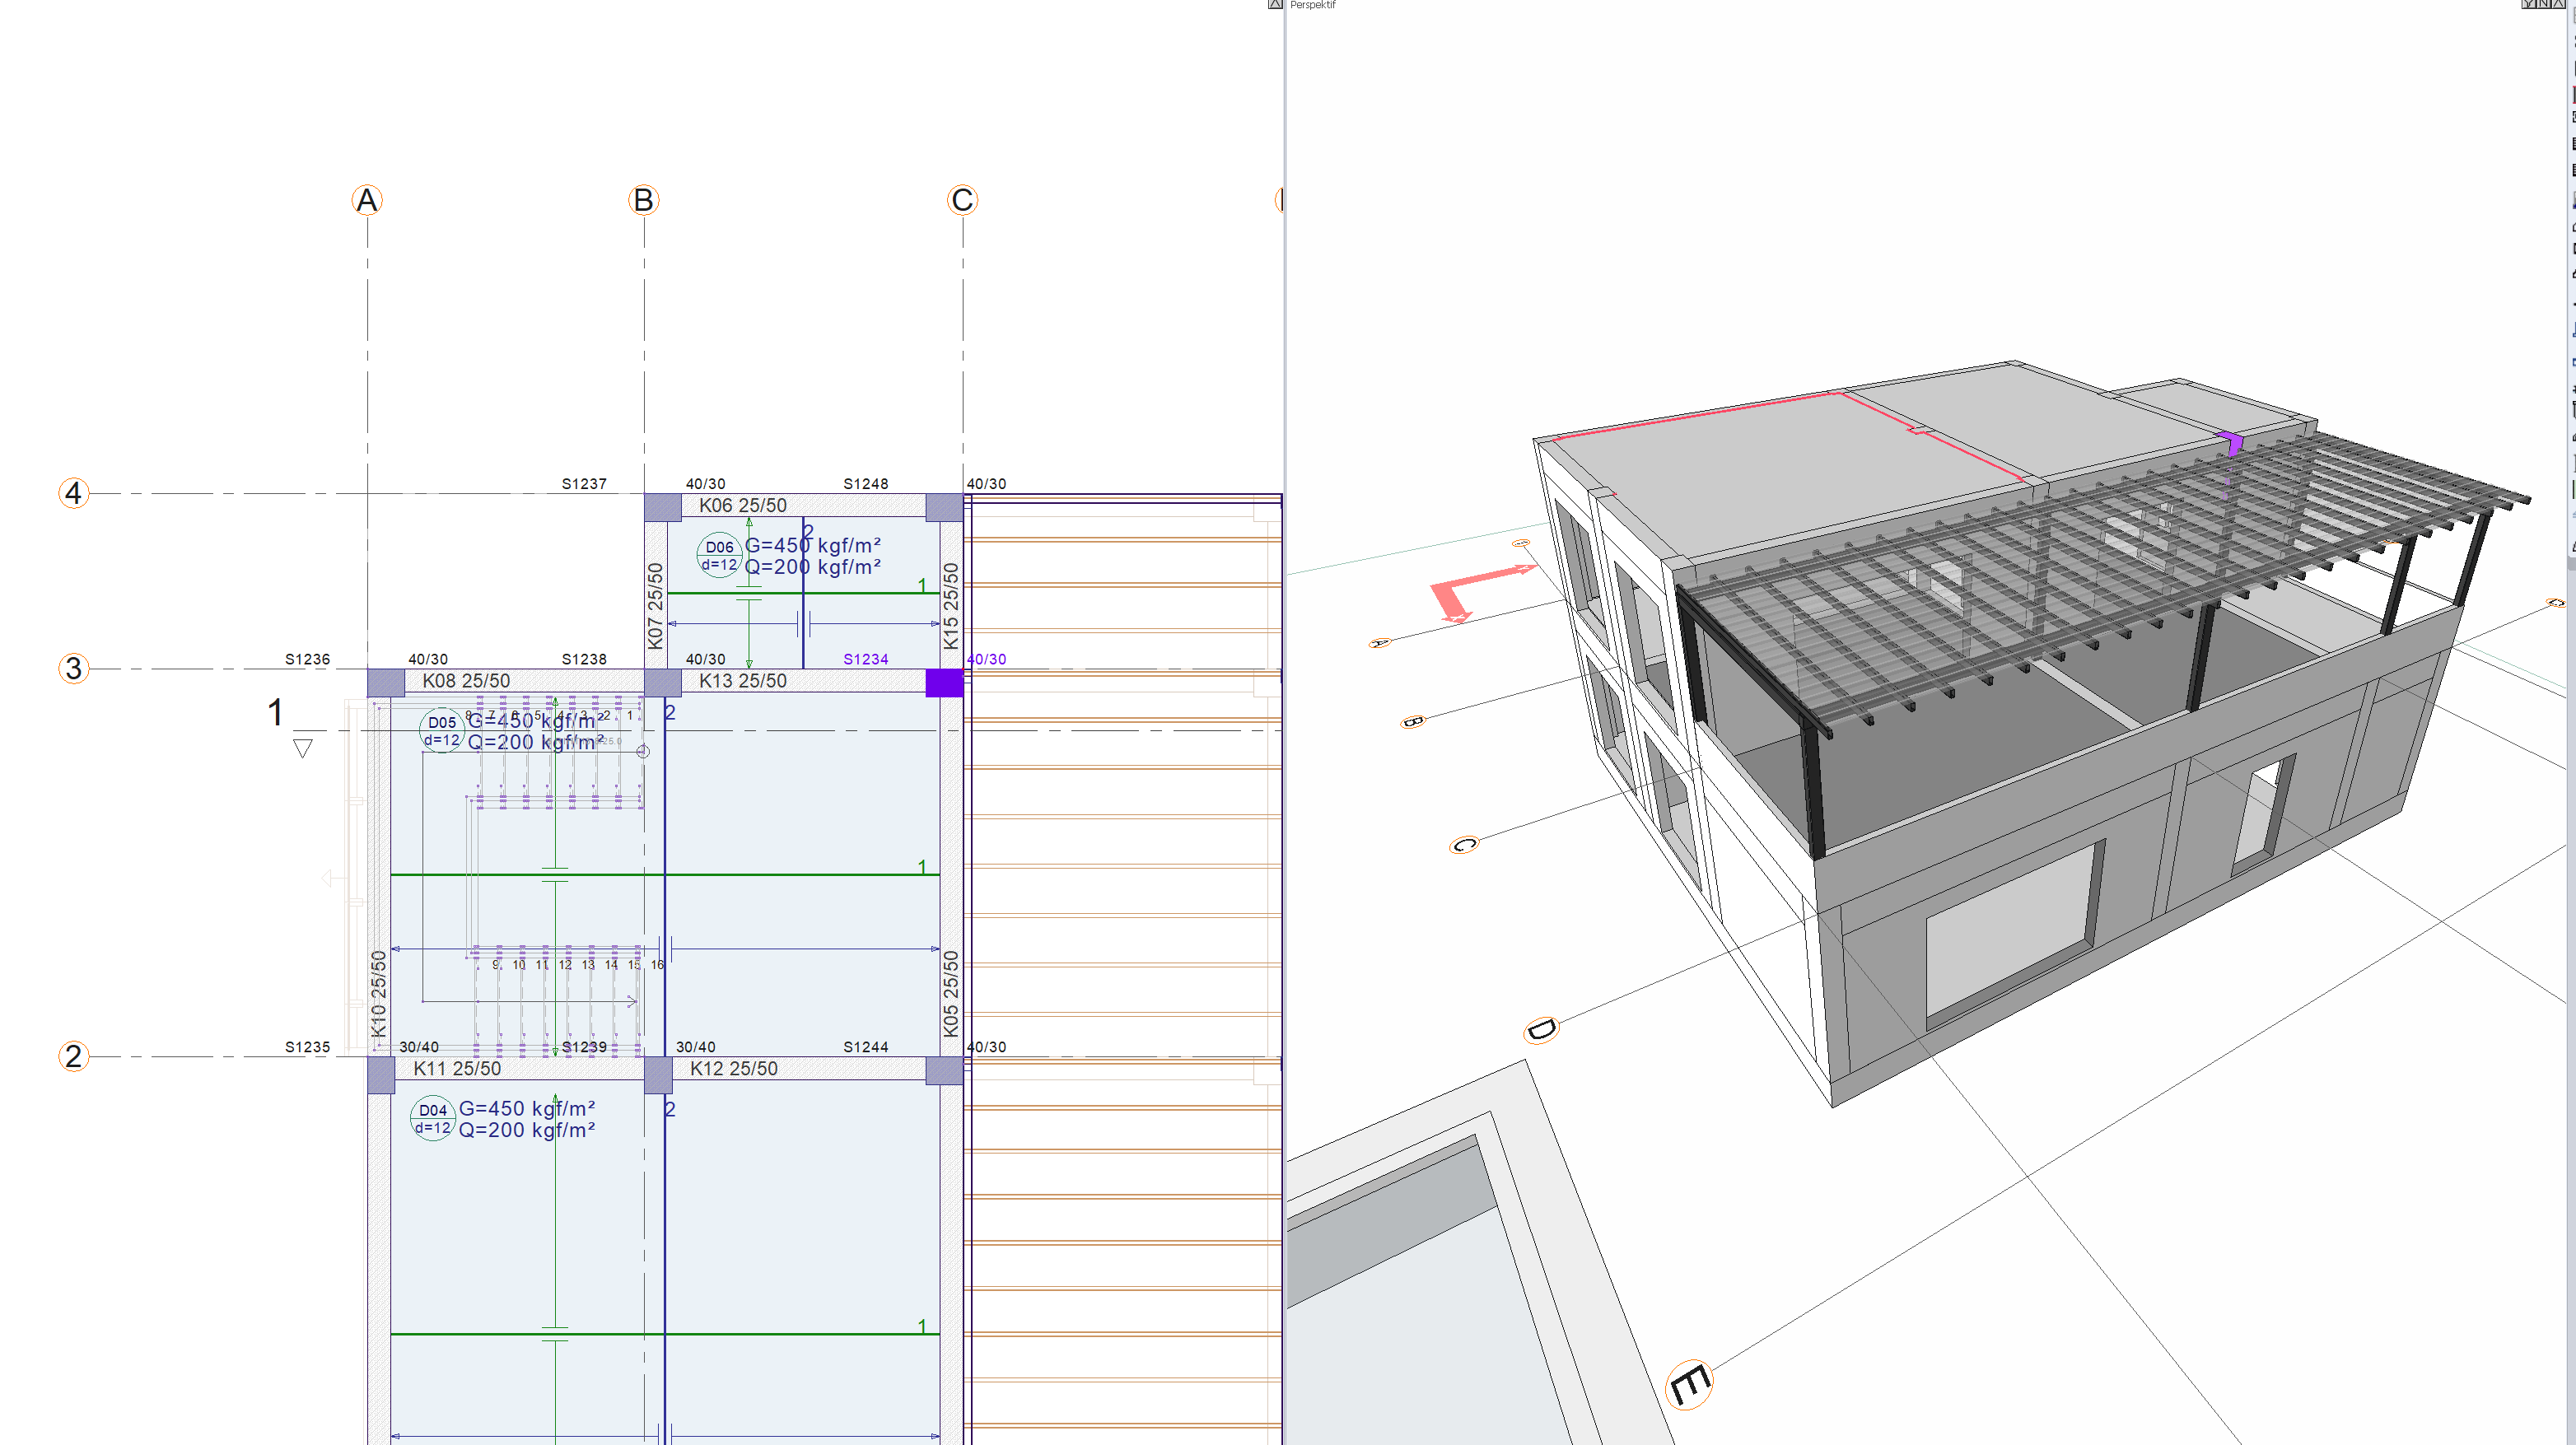Click axis bubble B in plan view

click(643, 200)
